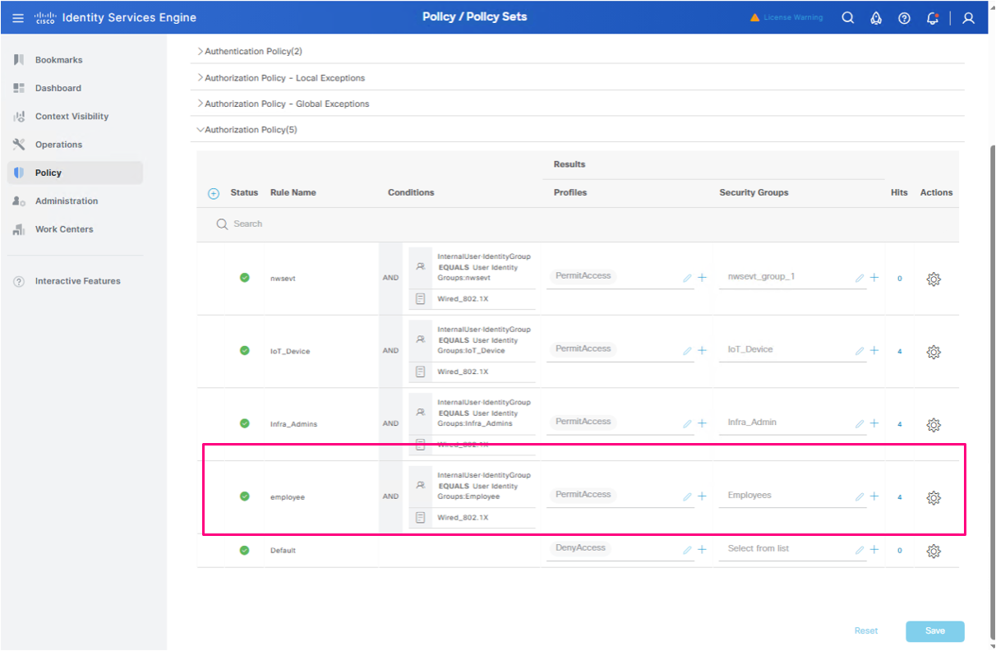Add security group plus for nwsevt_group_1
This screenshot has width=996, height=651.
(874, 278)
